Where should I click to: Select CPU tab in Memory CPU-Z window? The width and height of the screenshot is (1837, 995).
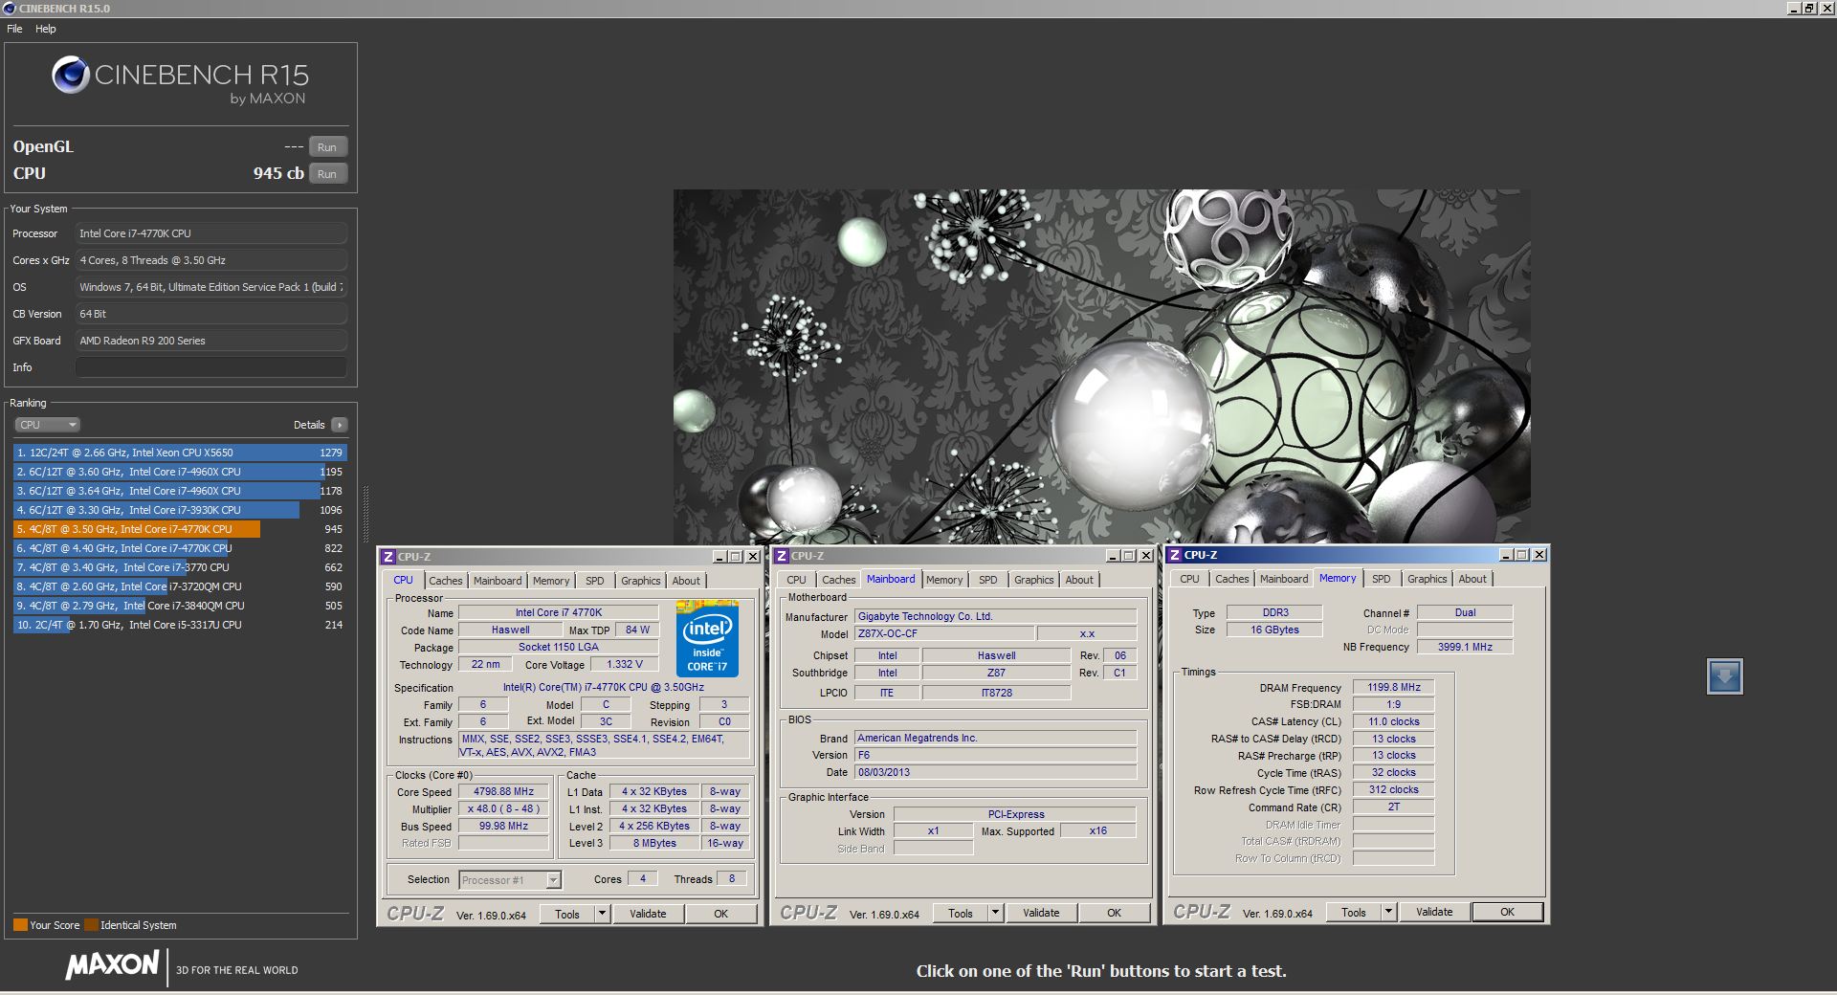tap(1189, 579)
